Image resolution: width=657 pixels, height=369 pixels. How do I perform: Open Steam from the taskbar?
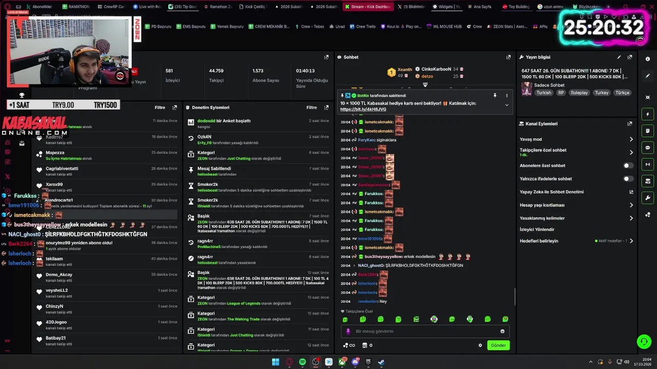pos(381,362)
